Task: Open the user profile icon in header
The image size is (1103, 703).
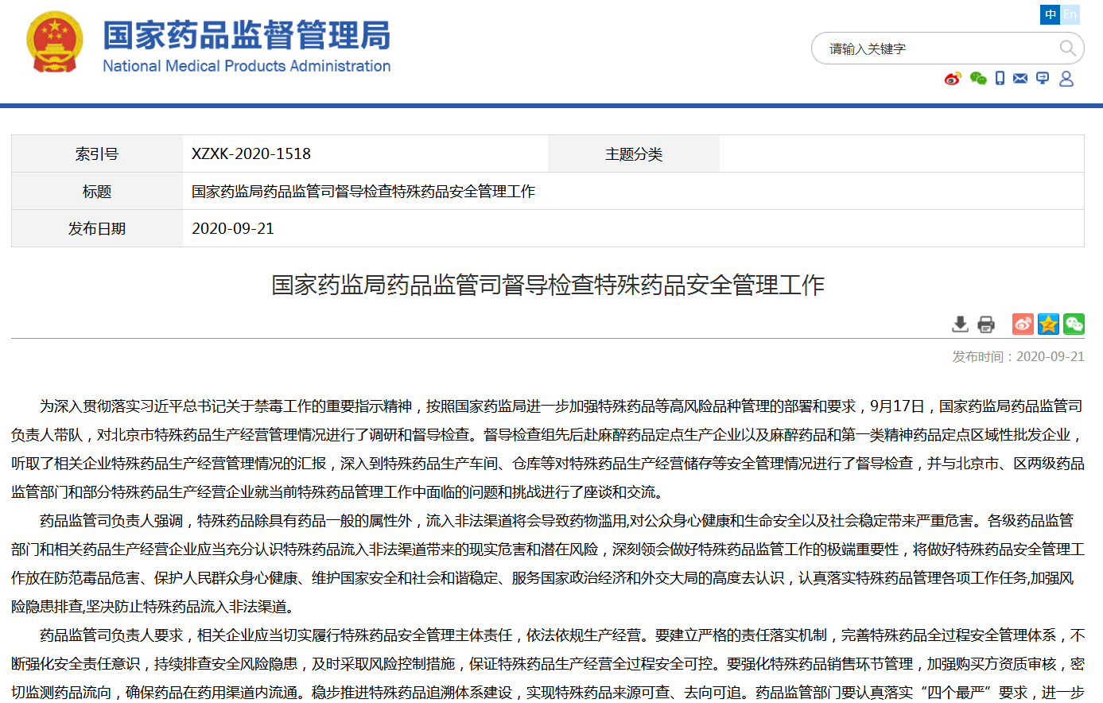Action: coord(1066,78)
